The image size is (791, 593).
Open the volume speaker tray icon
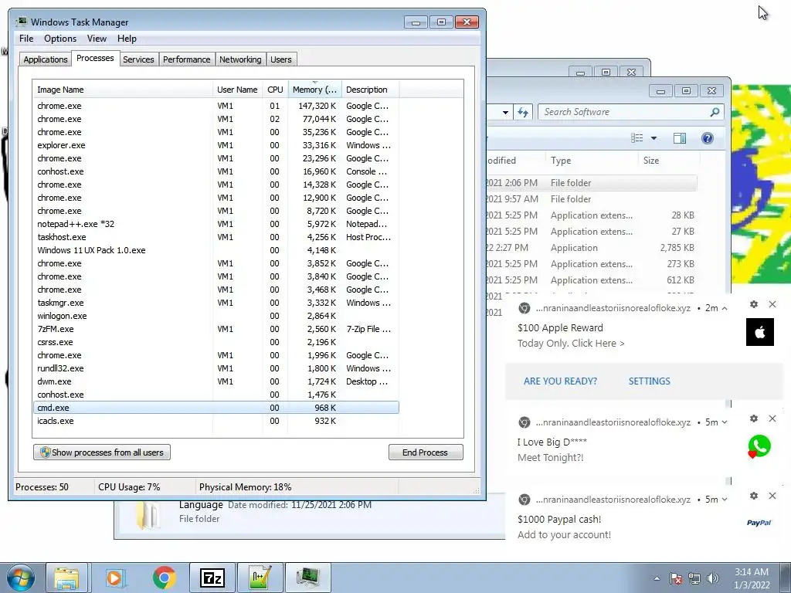click(x=713, y=578)
